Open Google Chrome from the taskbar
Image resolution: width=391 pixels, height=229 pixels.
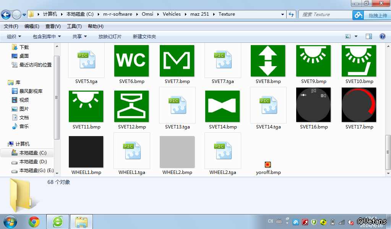[x=34, y=221]
